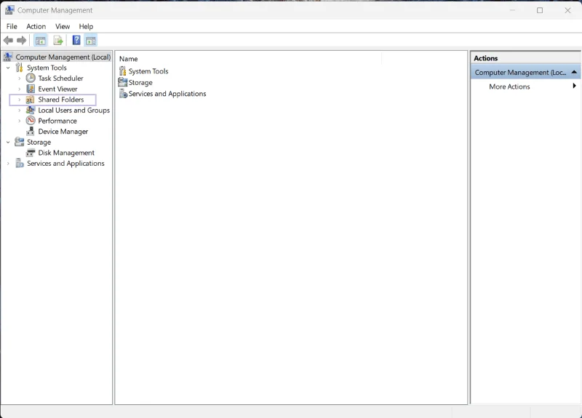Collapse the System Tools tree node
Screen dimensions: 582x418
(8, 68)
